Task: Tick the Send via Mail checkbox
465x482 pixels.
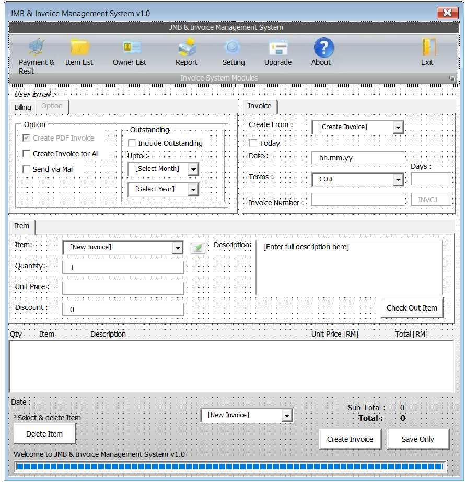Action: 27,169
